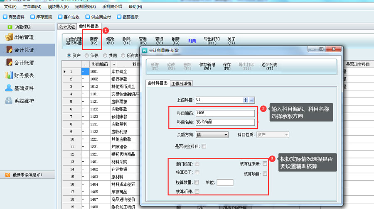Enable the 是否现金科目 checkbox
Image resolution: width=374 pixels, height=209 pixels.
click(x=204, y=146)
